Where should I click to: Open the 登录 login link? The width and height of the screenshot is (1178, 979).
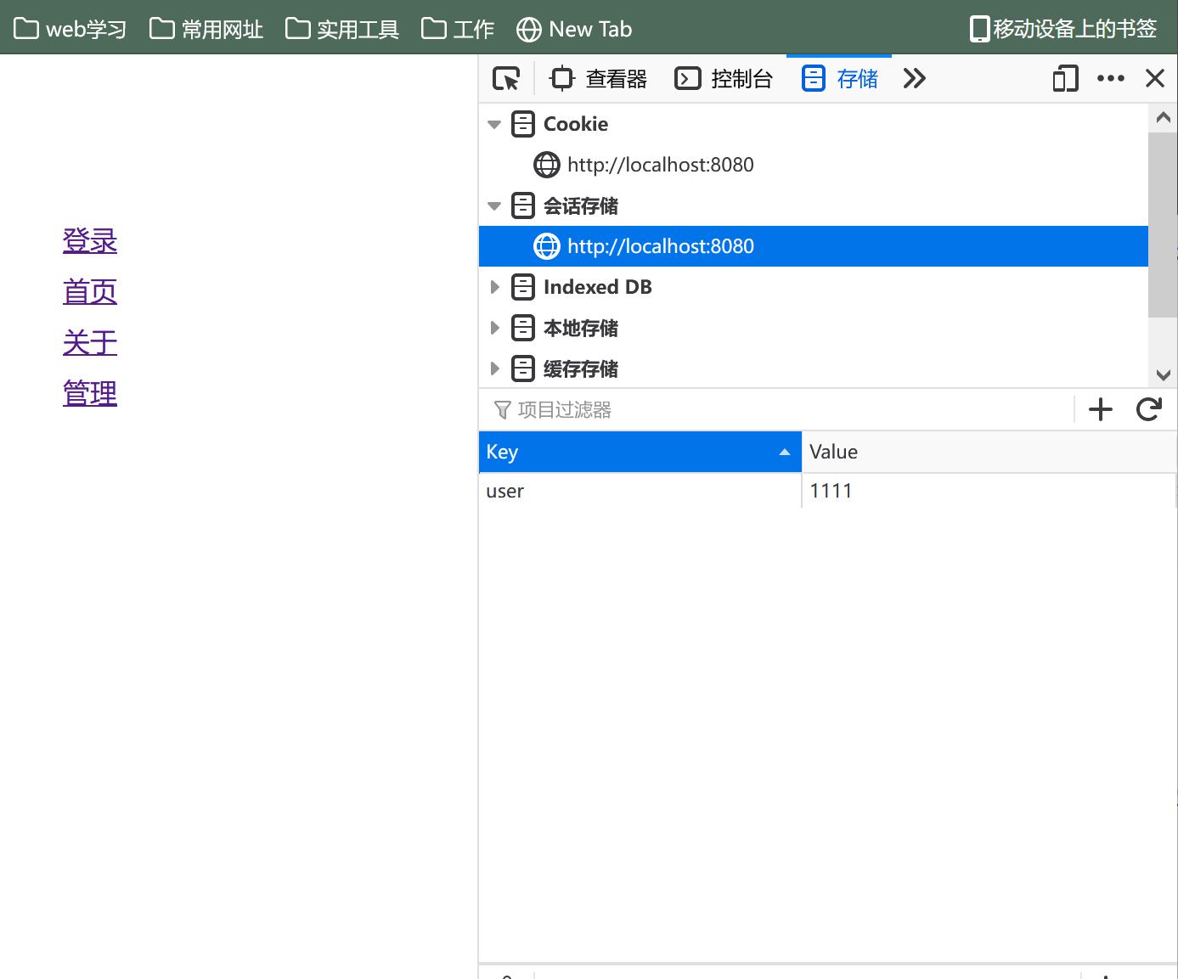coord(90,241)
